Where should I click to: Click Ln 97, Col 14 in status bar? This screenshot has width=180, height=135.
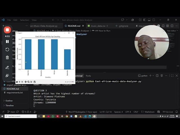[105, 112]
